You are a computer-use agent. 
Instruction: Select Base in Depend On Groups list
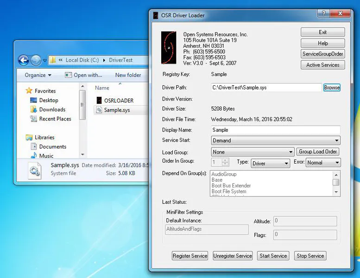(x=217, y=180)
